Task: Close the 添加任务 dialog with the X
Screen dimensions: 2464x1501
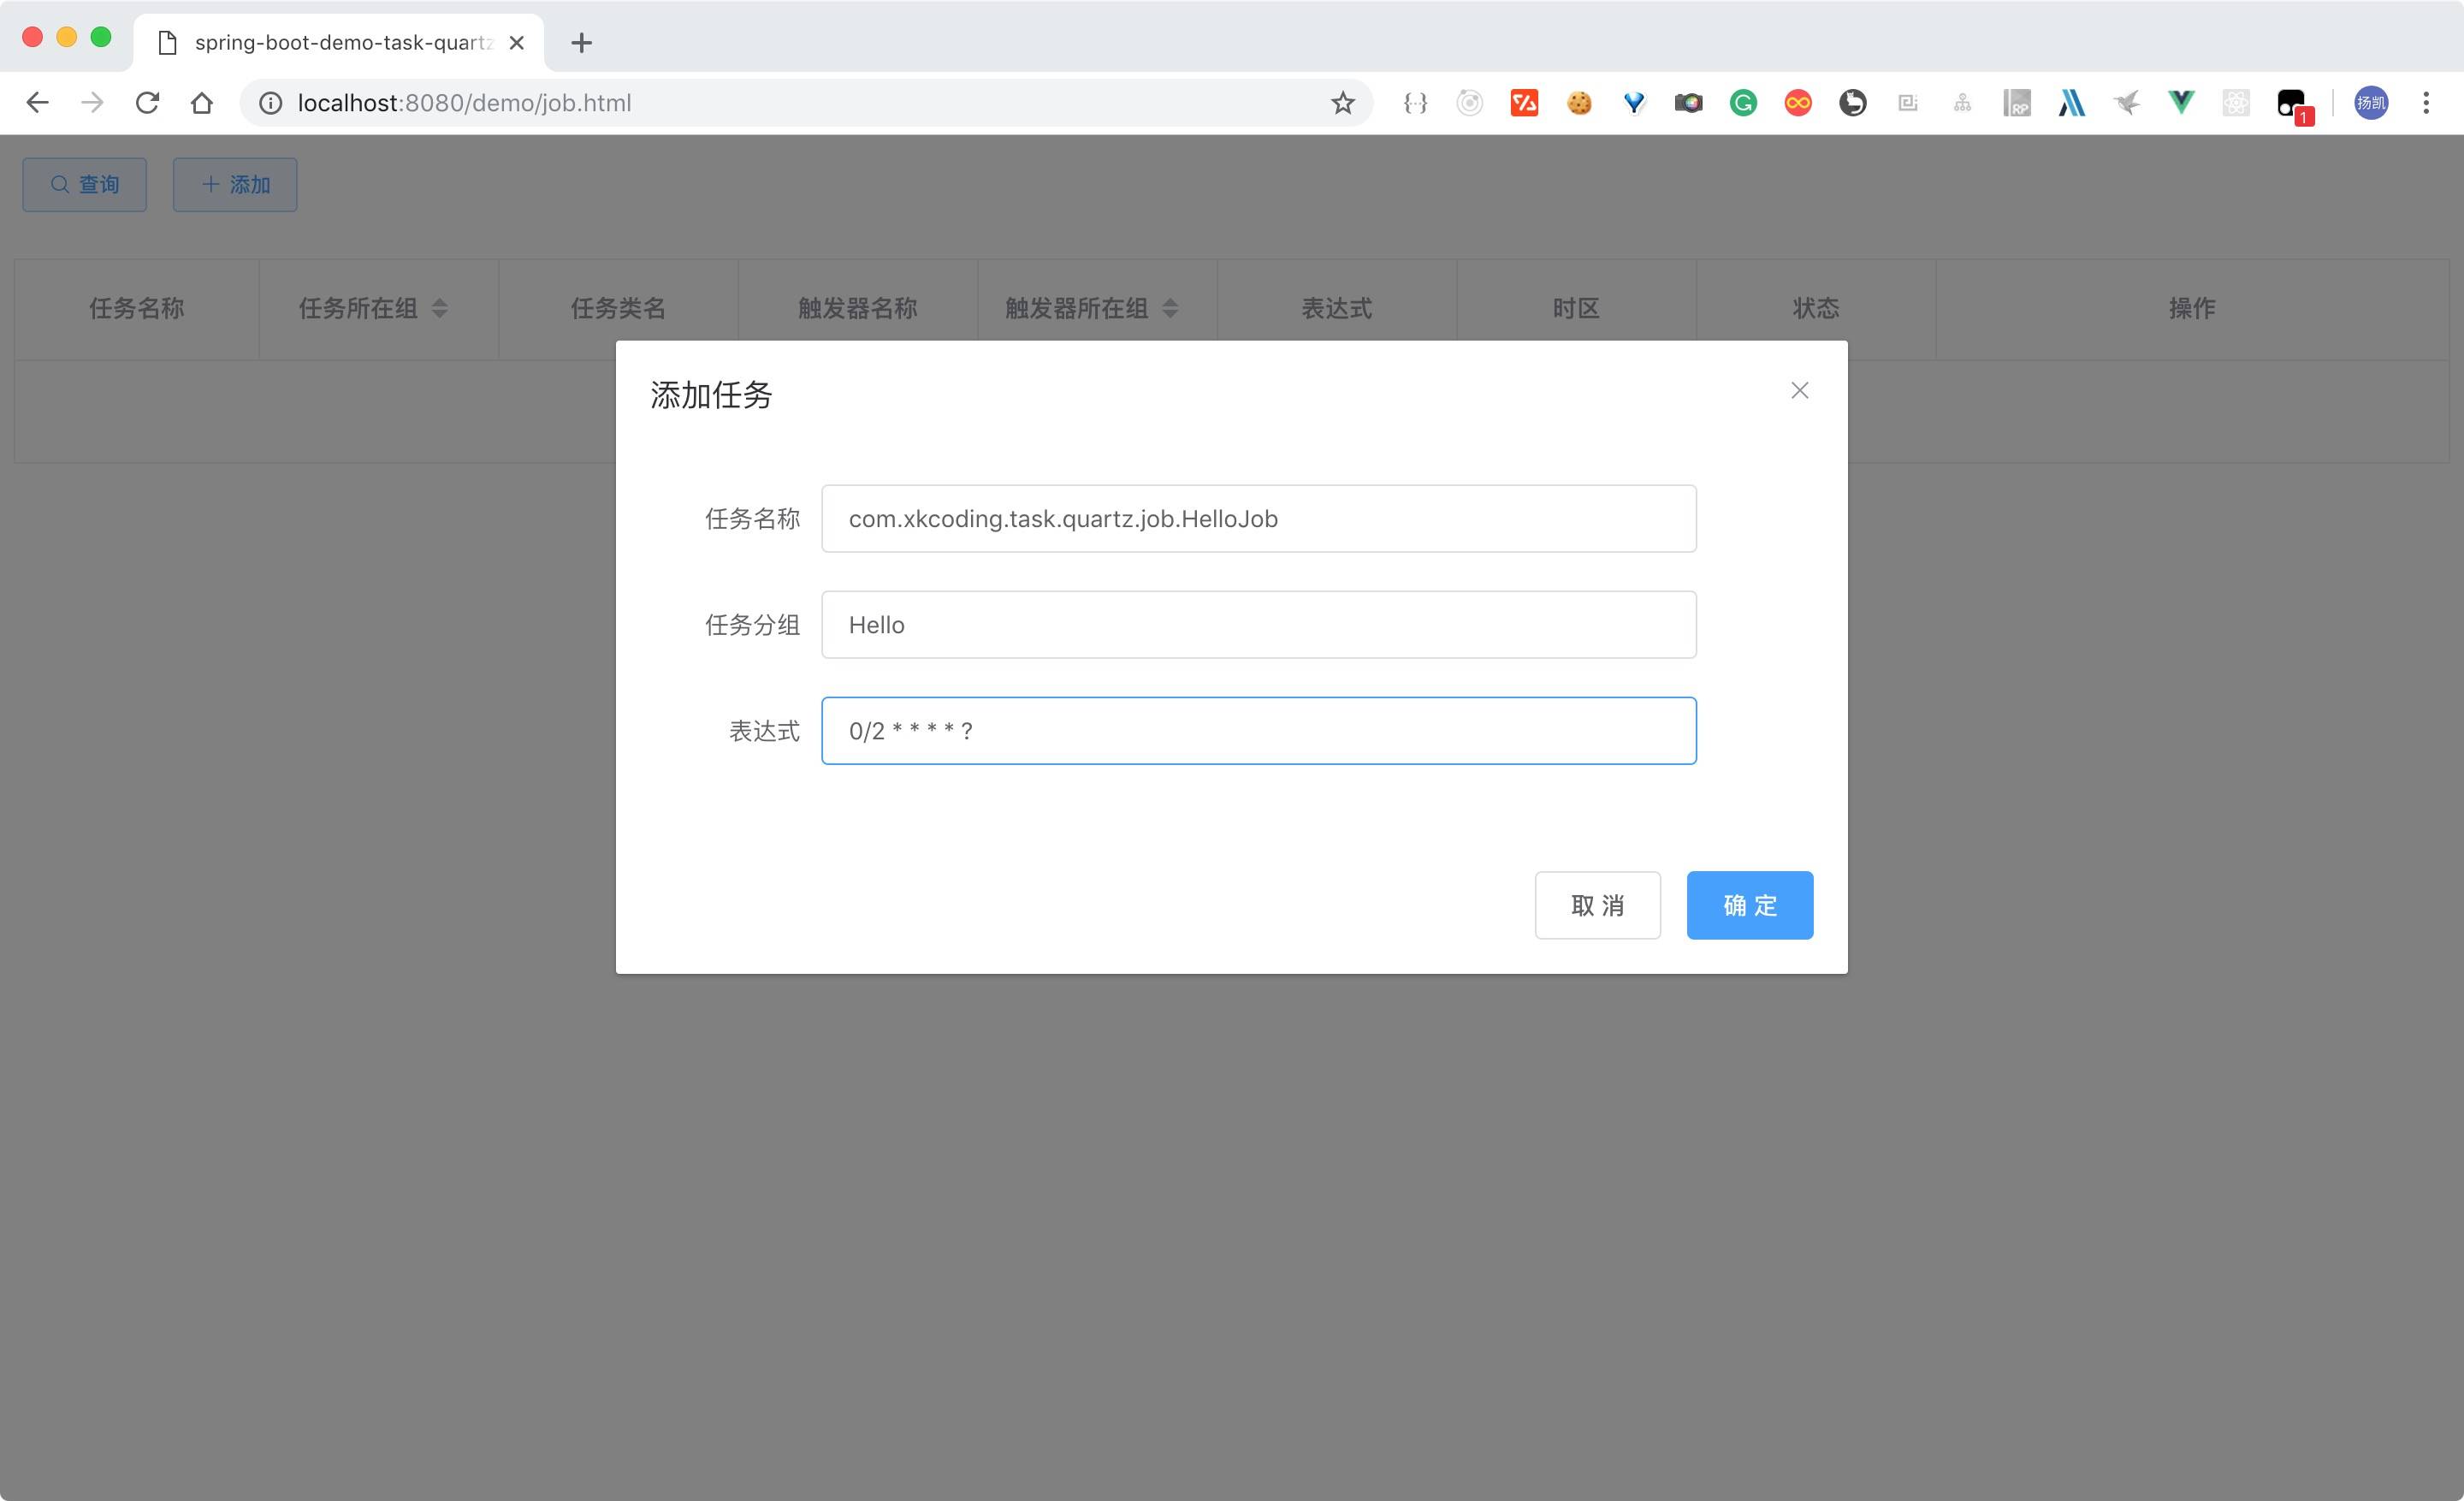Action: [x=1799, y=390]
